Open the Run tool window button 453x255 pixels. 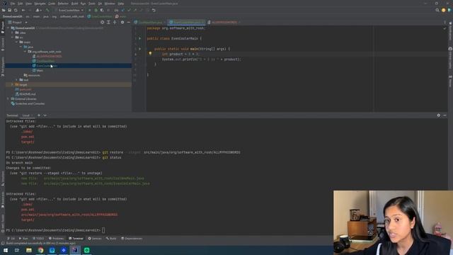[x=23, y=239]
